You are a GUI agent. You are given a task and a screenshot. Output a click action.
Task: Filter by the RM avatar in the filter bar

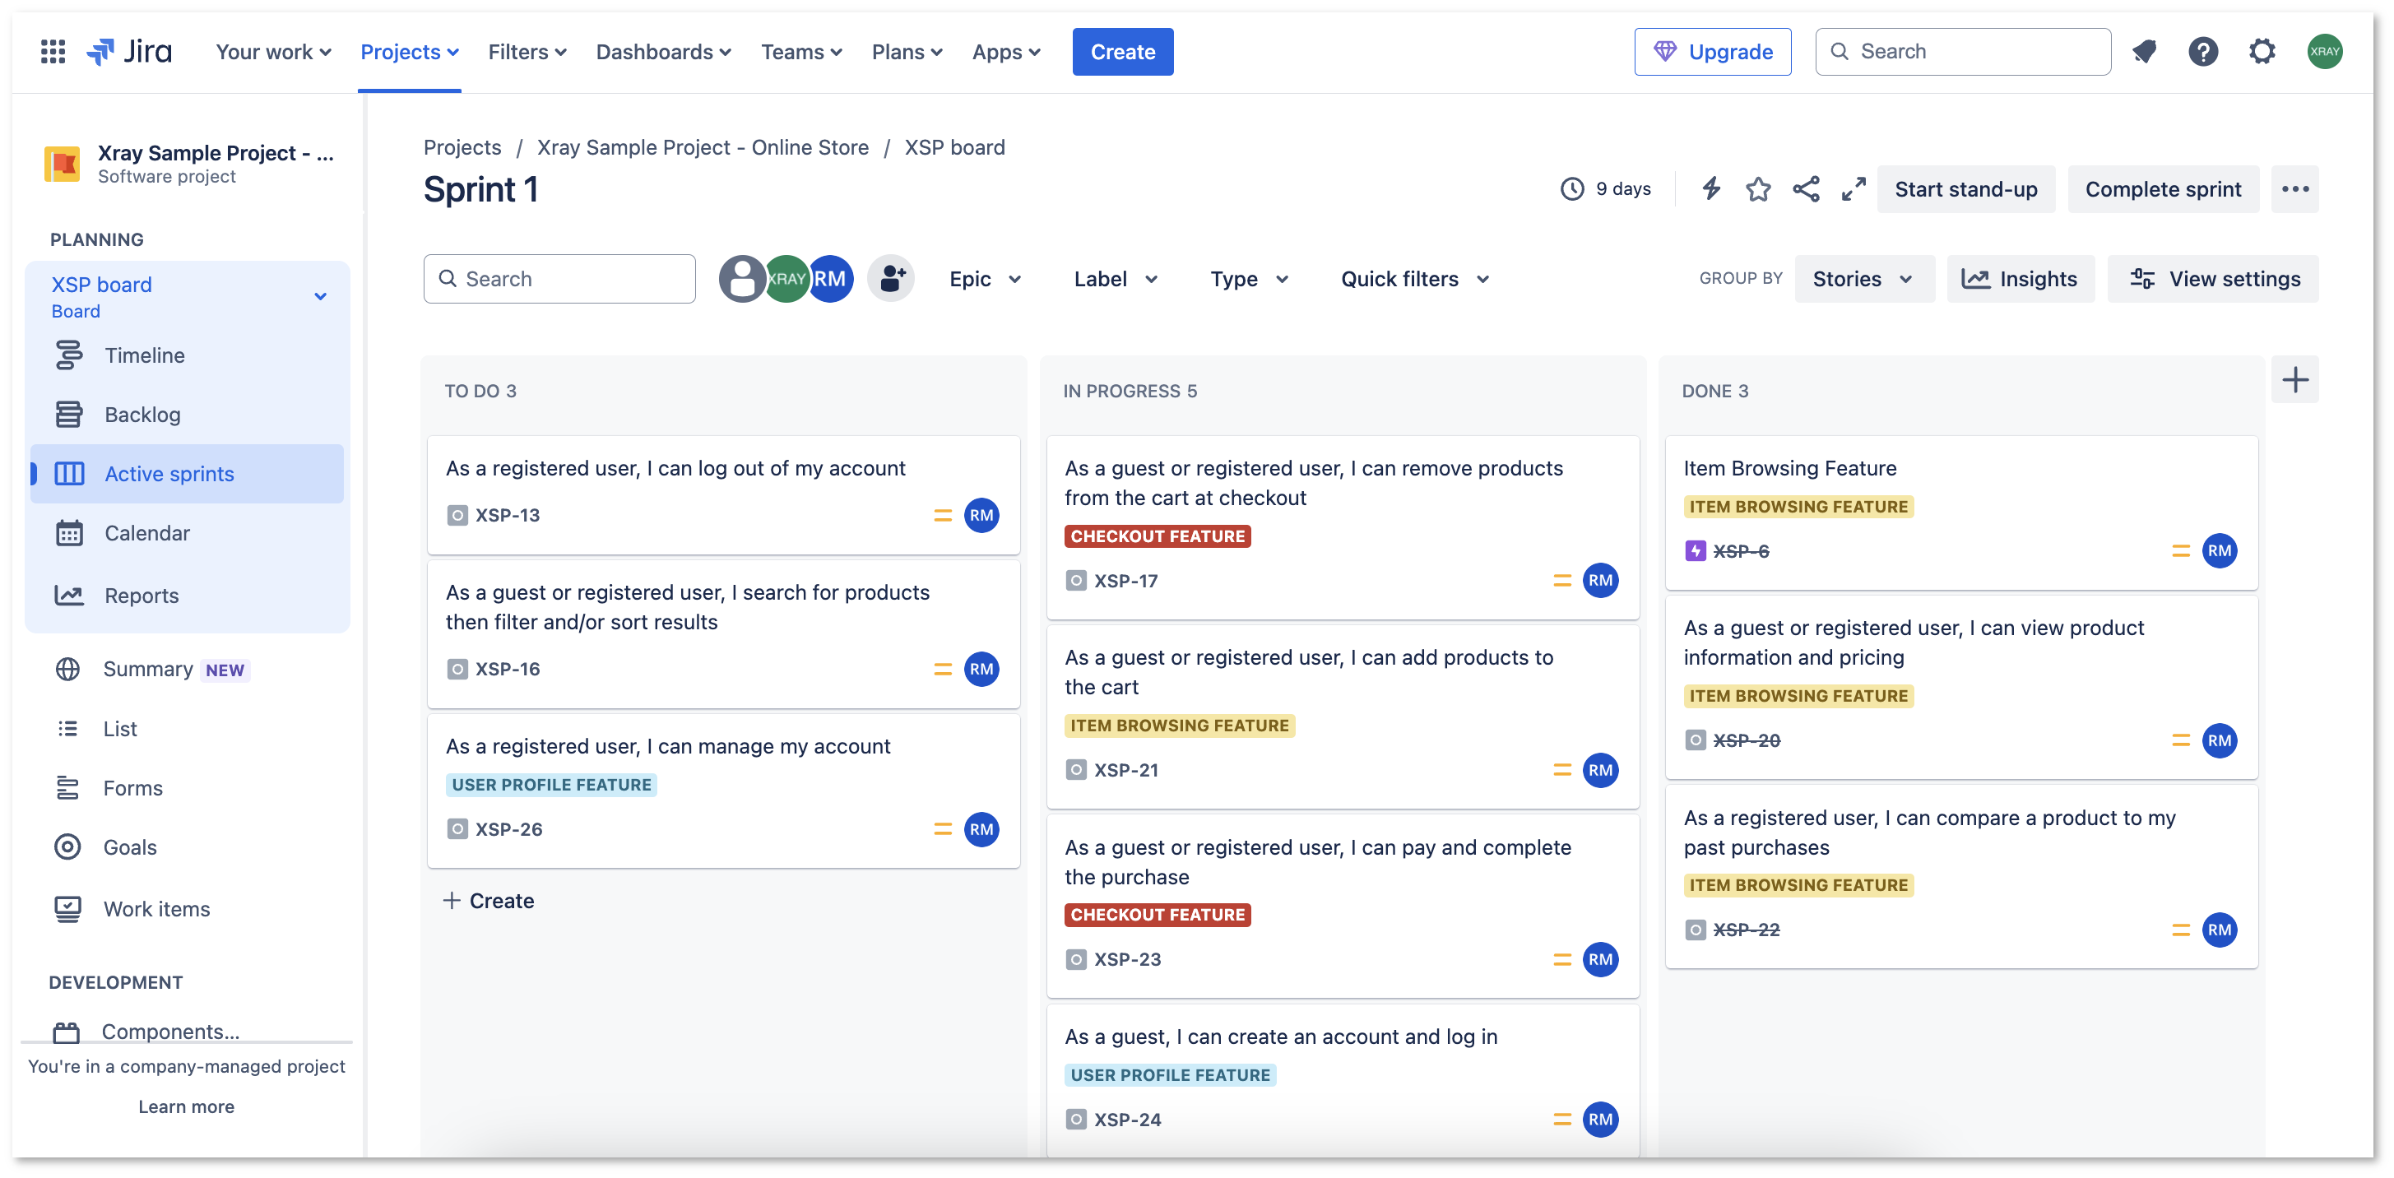click(831, 278)
